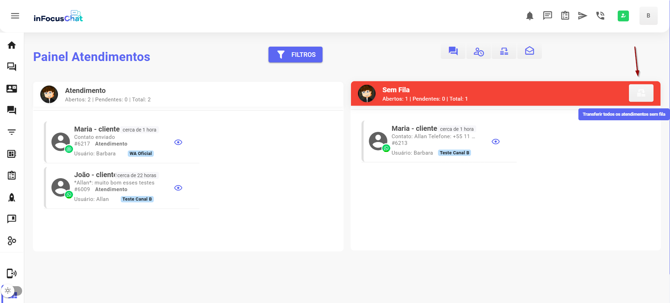Open the phone call icon in header
This screenshot has width=670, height=303.
pyautogui.click(x=600, y=16)
